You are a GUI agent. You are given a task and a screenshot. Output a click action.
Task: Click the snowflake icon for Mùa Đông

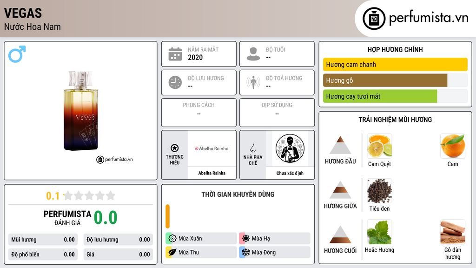tap(246, 252)
